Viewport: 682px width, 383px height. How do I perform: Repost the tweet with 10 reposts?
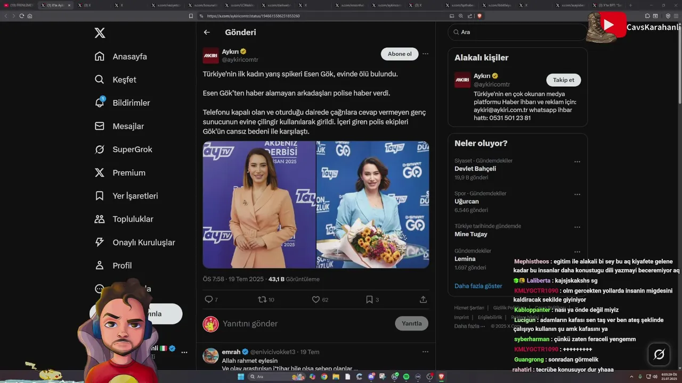click(x=262, y=299)
